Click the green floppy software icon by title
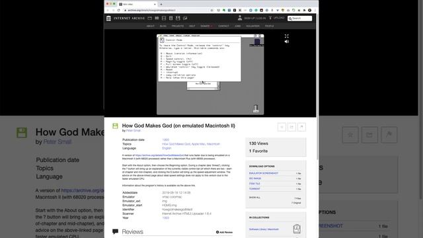Image resolution: width=423 pixels, height=238 pixels. pos(115,126)
